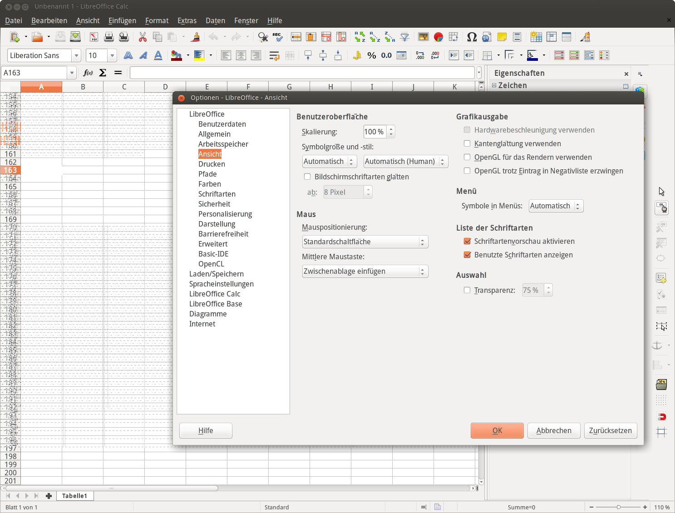The image size is (675, 513).
Task: Select LibreOffice Calc in options tree
Action: [215, 294]
